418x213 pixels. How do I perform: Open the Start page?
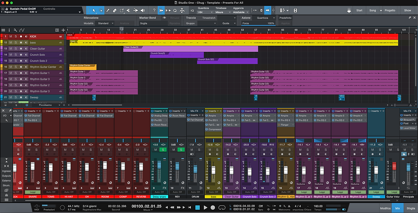click(359, 10)
